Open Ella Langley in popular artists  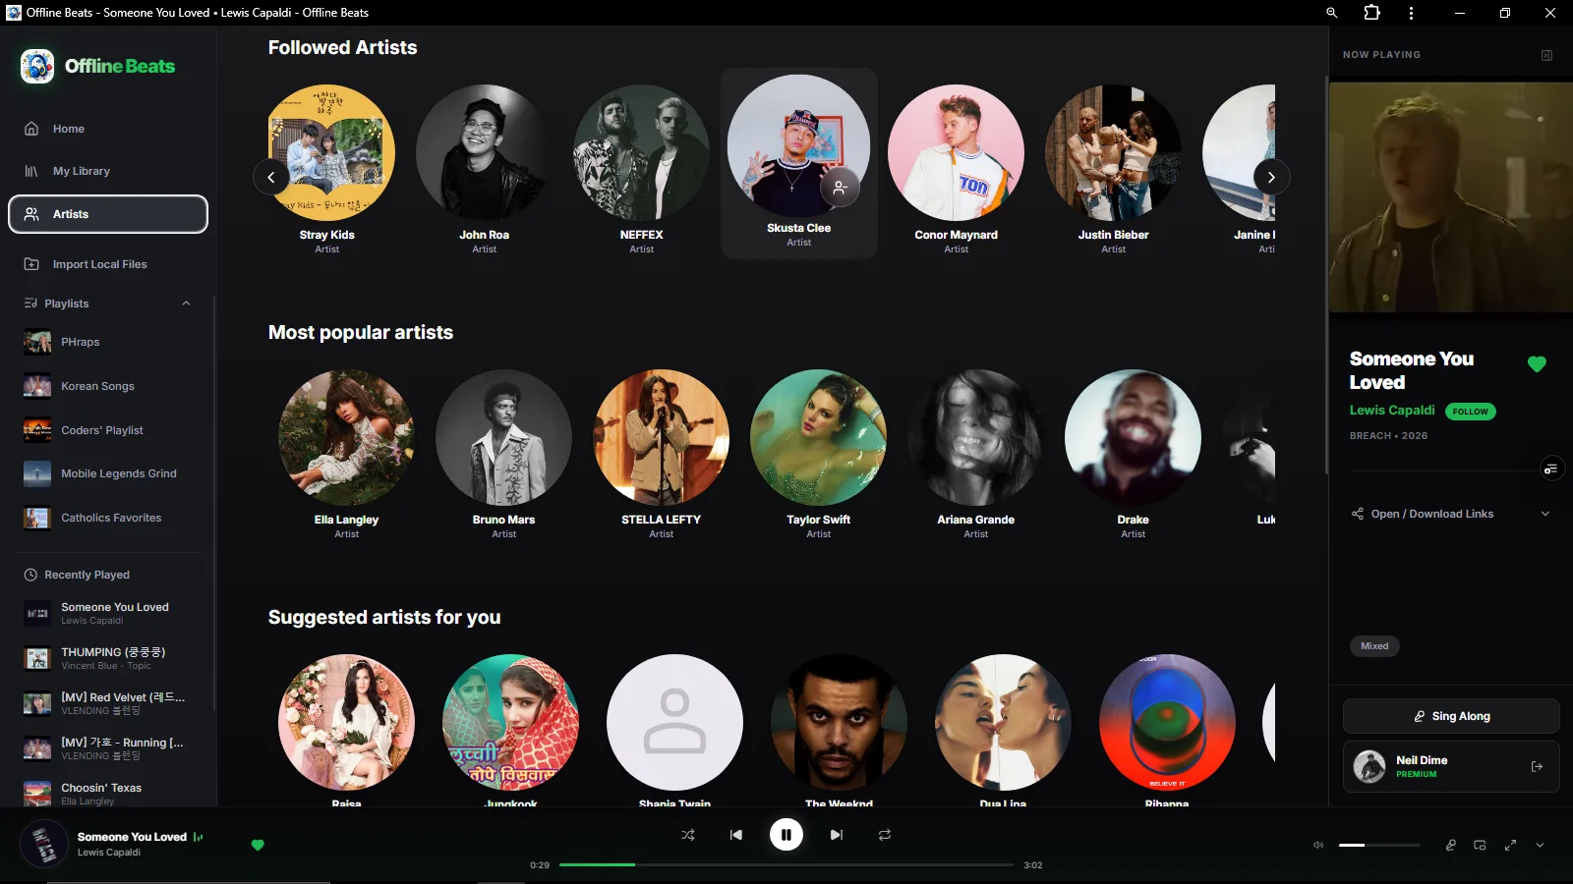pos(346,454)
